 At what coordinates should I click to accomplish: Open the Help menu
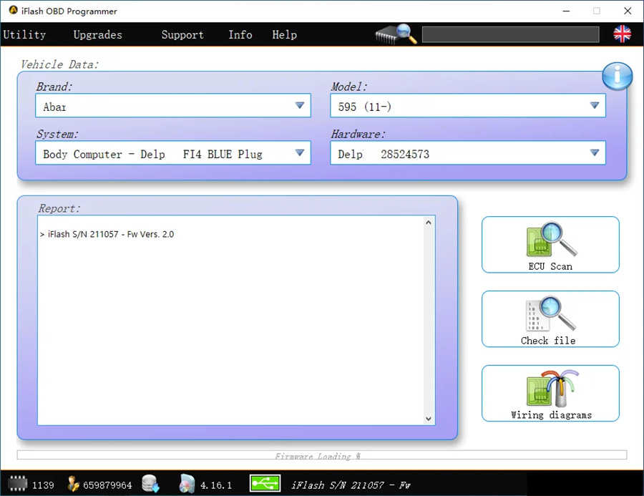(284, 34)
